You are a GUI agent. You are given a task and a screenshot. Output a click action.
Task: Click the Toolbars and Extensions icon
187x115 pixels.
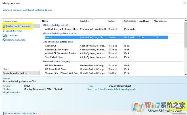tap(4, 26)
